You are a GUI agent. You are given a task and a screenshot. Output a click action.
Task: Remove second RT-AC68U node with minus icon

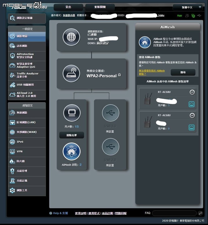(x=192, y=115)
